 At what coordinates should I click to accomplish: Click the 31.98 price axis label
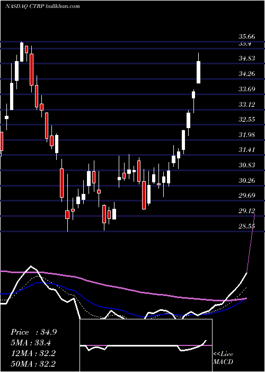click(x=247, y=135)
